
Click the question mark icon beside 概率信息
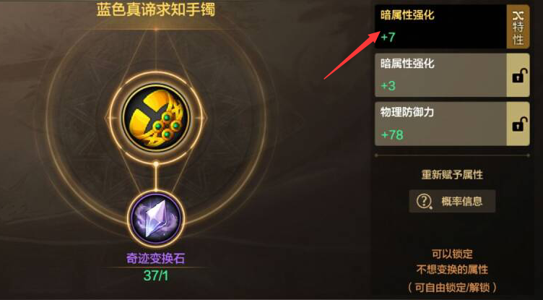tap(425, 201)
